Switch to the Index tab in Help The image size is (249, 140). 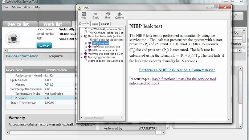[95, 24]
